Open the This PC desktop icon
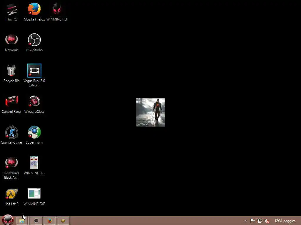 11,12
